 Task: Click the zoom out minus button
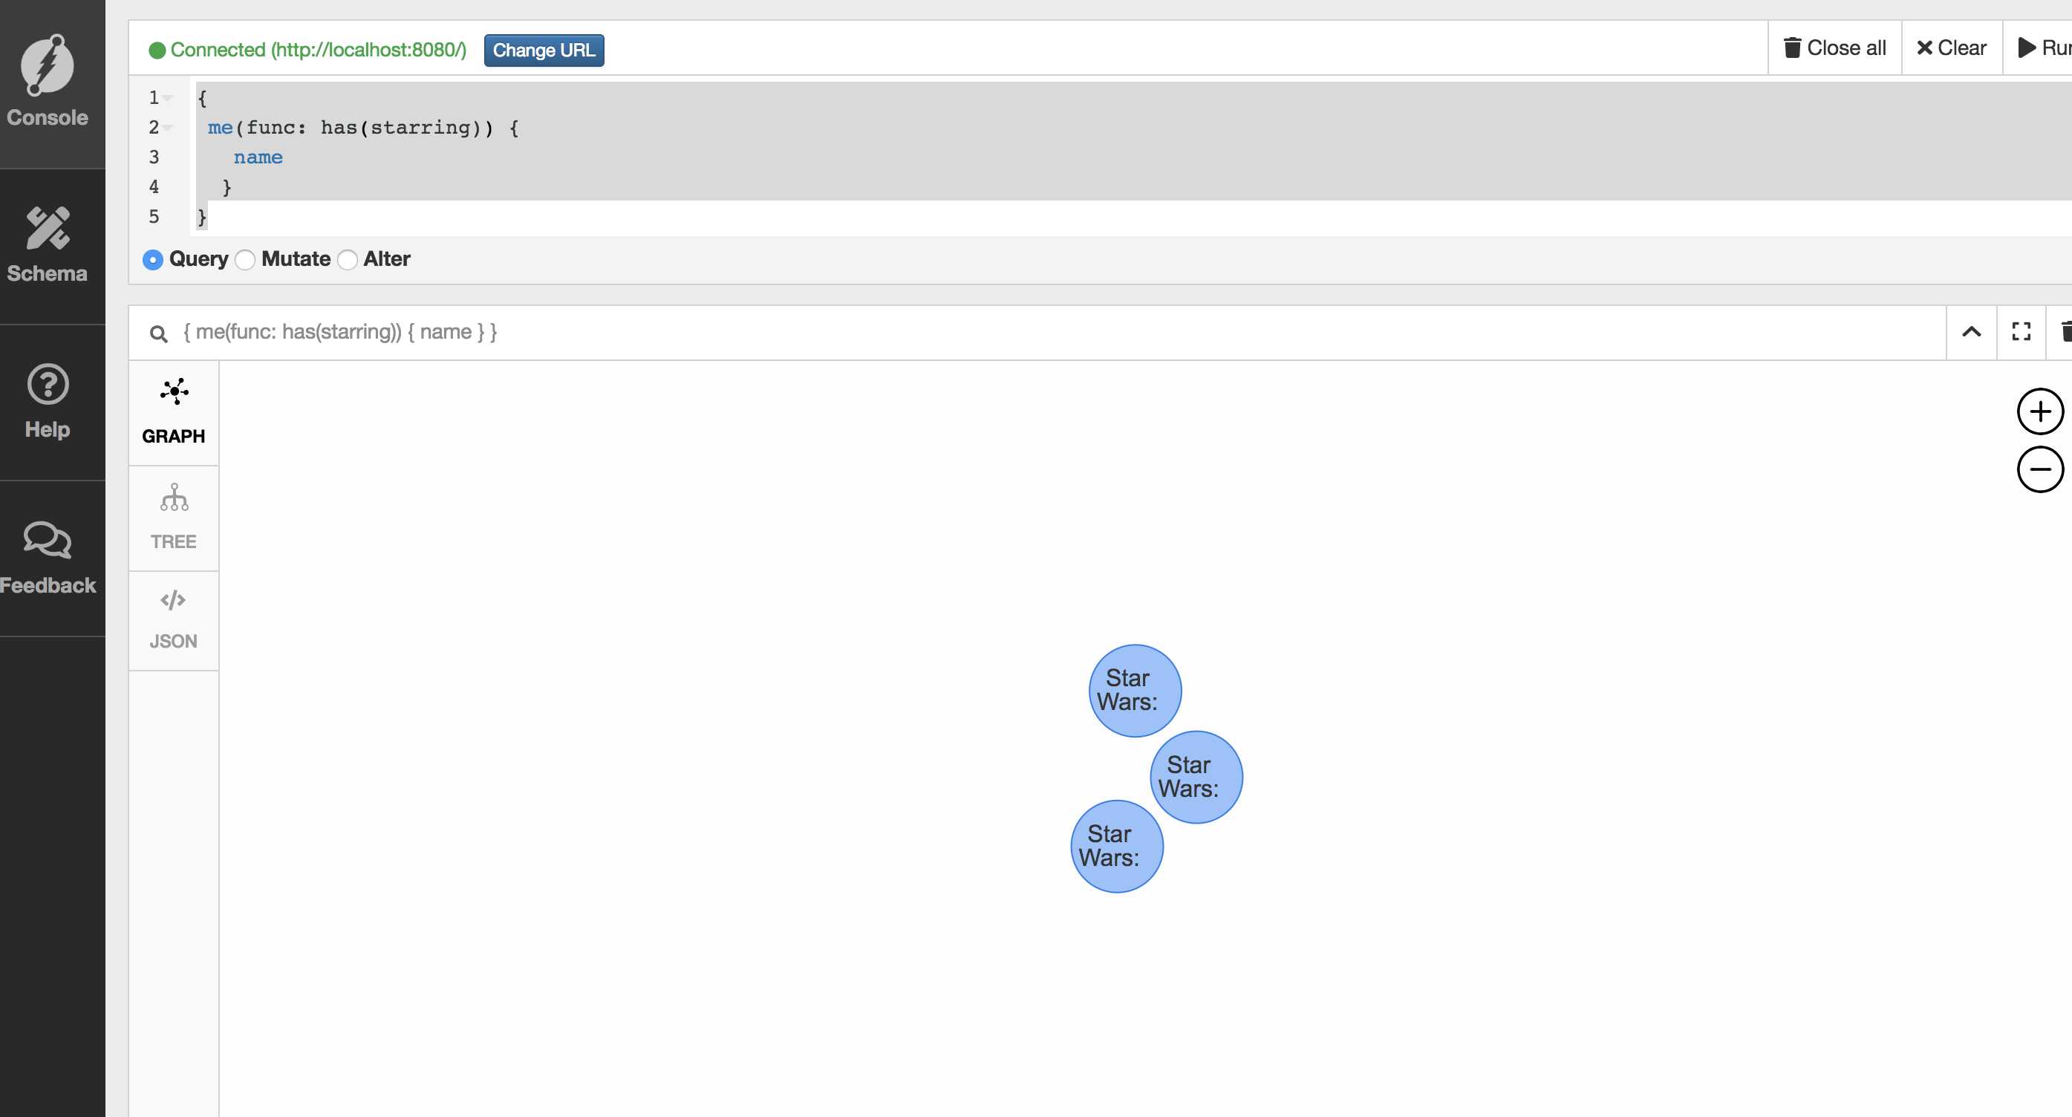pyautogui.click(x=2039, y=469)
